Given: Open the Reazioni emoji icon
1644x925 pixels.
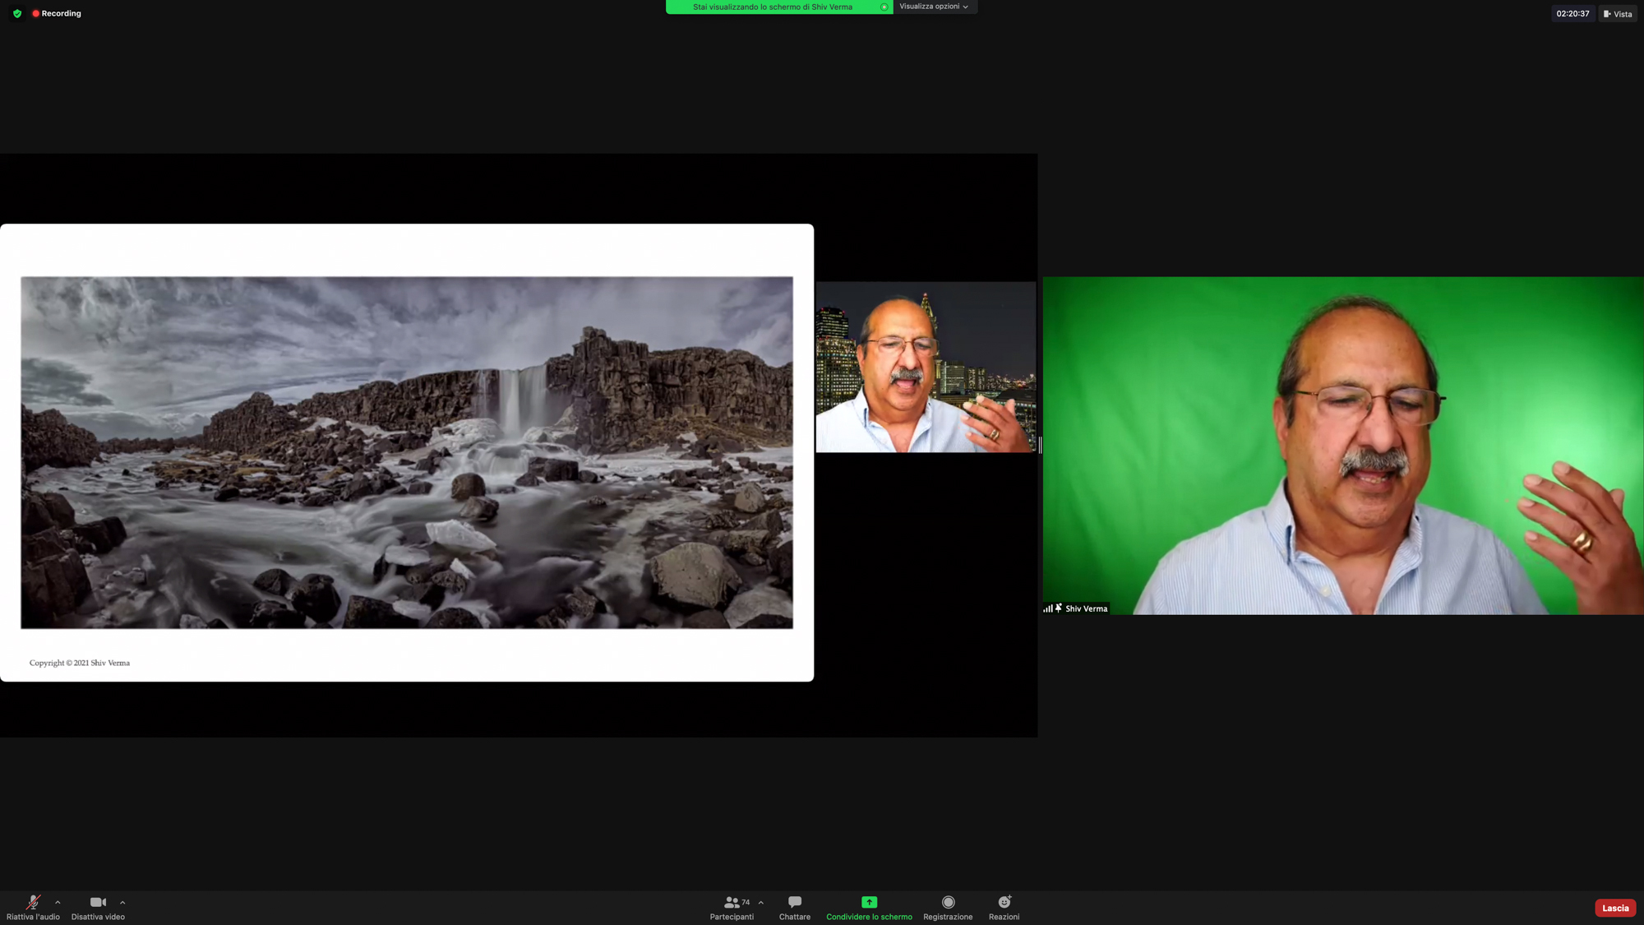Looking at the screenshot, I should pos(1004,903).
